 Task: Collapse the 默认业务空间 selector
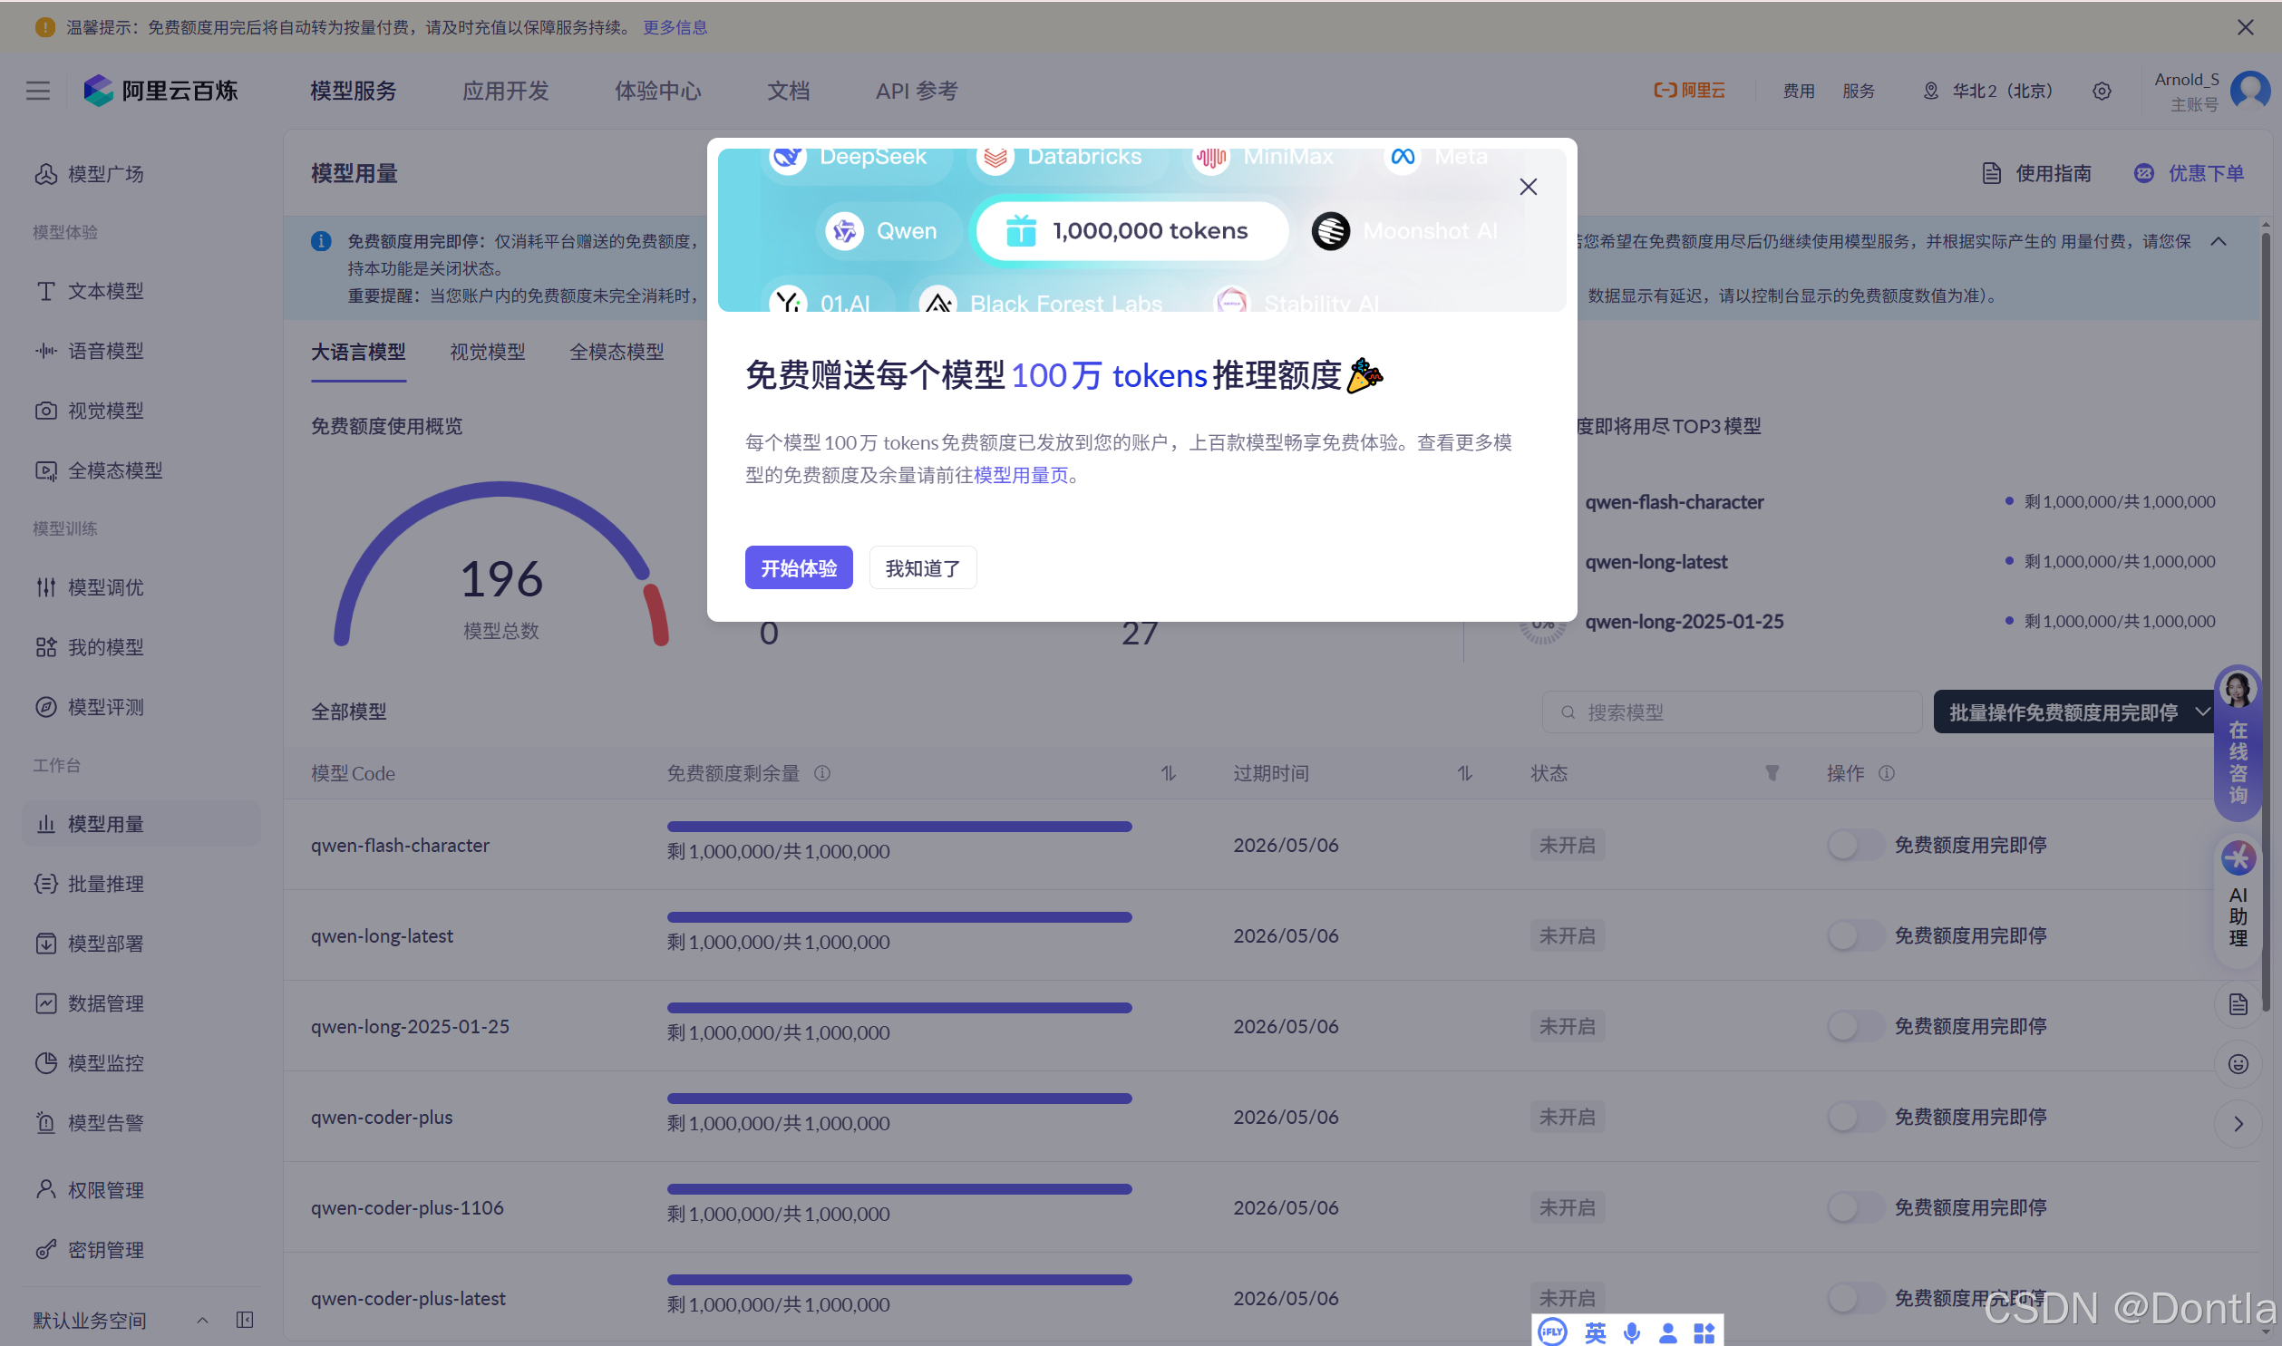tap(202, 1320)
